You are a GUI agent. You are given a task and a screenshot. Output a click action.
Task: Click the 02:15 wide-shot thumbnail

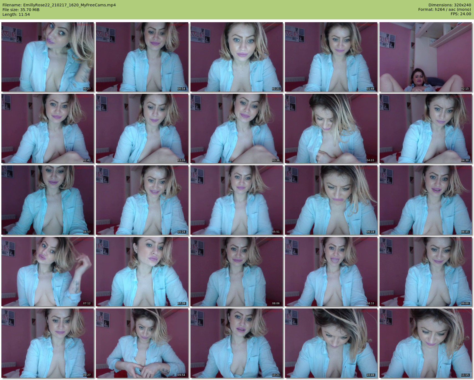(425, 57)
